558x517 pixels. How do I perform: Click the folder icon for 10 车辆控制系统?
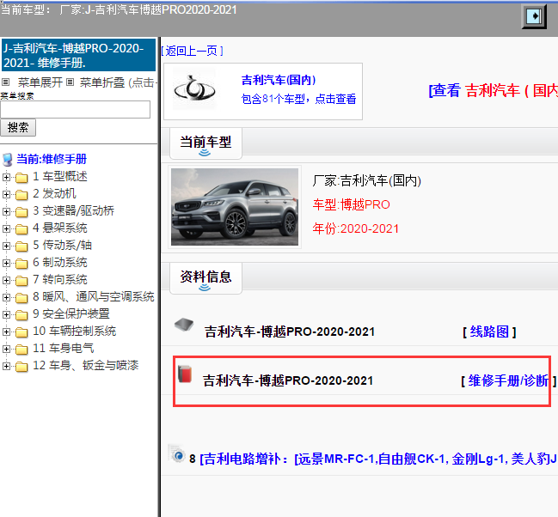point(21,331)
